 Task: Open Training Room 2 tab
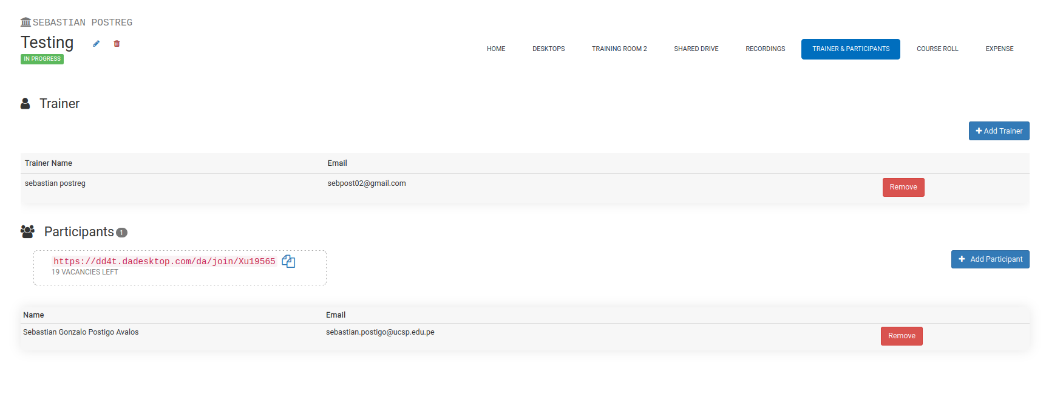pyautogui.click(x=619, y=49)
